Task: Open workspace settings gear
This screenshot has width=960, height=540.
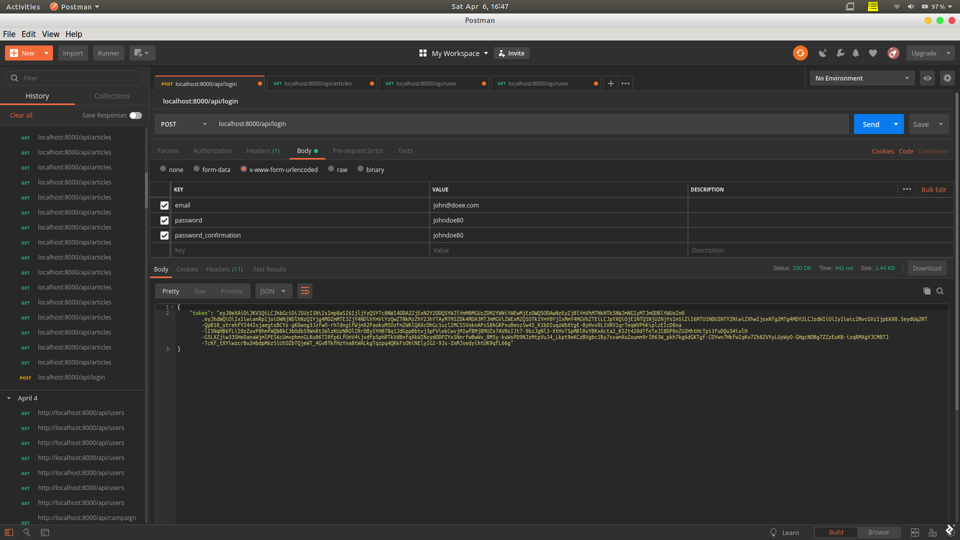Action: tap(947, 78)
